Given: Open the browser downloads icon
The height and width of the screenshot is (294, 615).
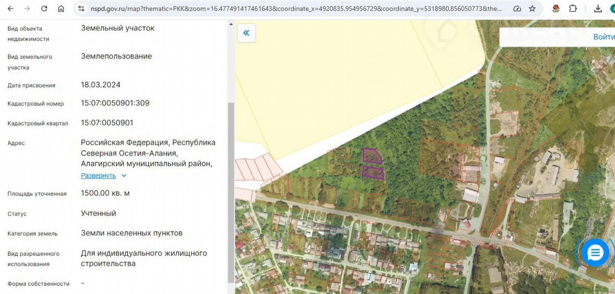Looking at the screenshot, I should (598, 9).
